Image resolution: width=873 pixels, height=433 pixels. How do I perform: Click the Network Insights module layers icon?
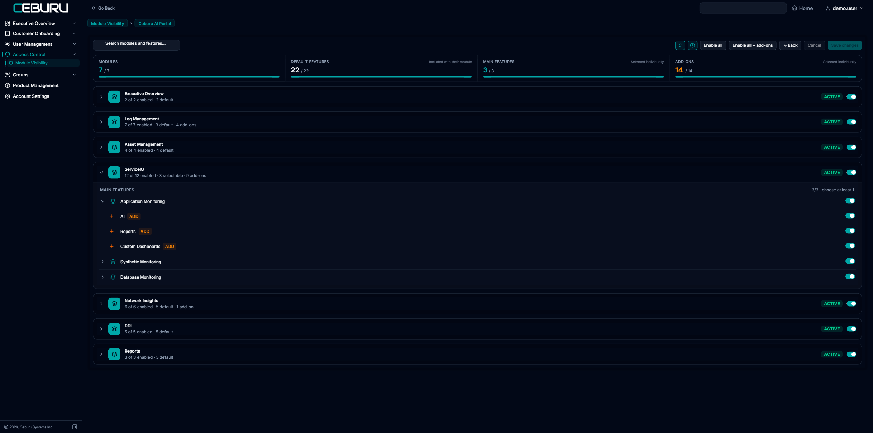[x=114, y=304]
